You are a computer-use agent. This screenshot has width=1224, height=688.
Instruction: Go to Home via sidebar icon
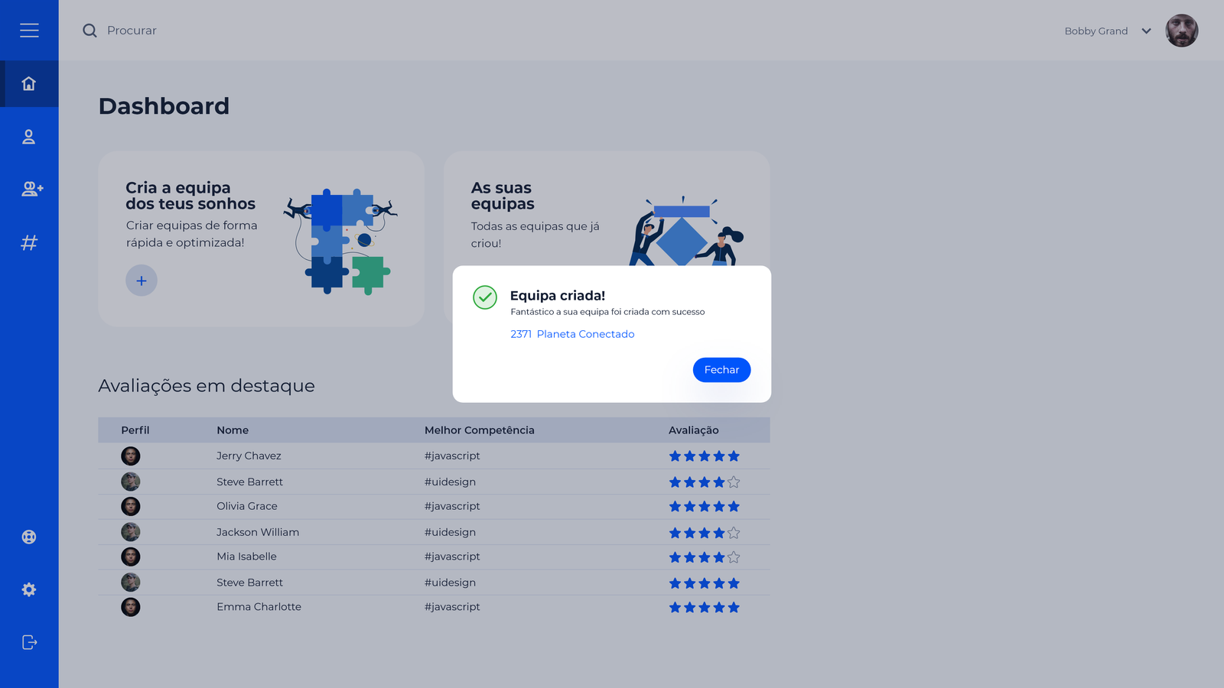29,83
